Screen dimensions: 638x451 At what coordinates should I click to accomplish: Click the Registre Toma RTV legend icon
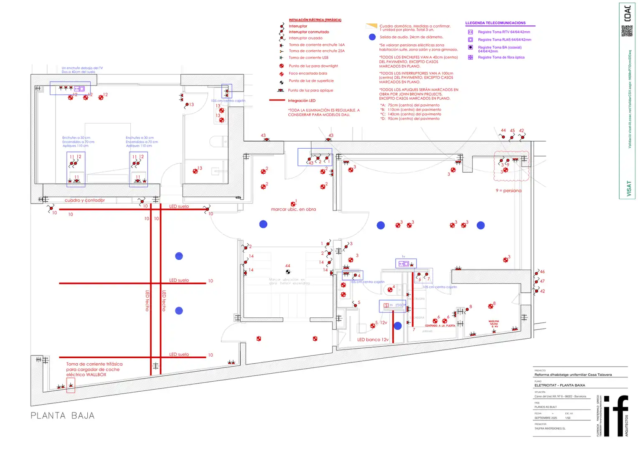click(x=470, y=32)
